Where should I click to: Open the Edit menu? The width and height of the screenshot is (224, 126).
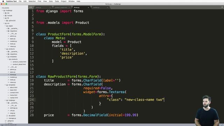click(x=25, y=1)
